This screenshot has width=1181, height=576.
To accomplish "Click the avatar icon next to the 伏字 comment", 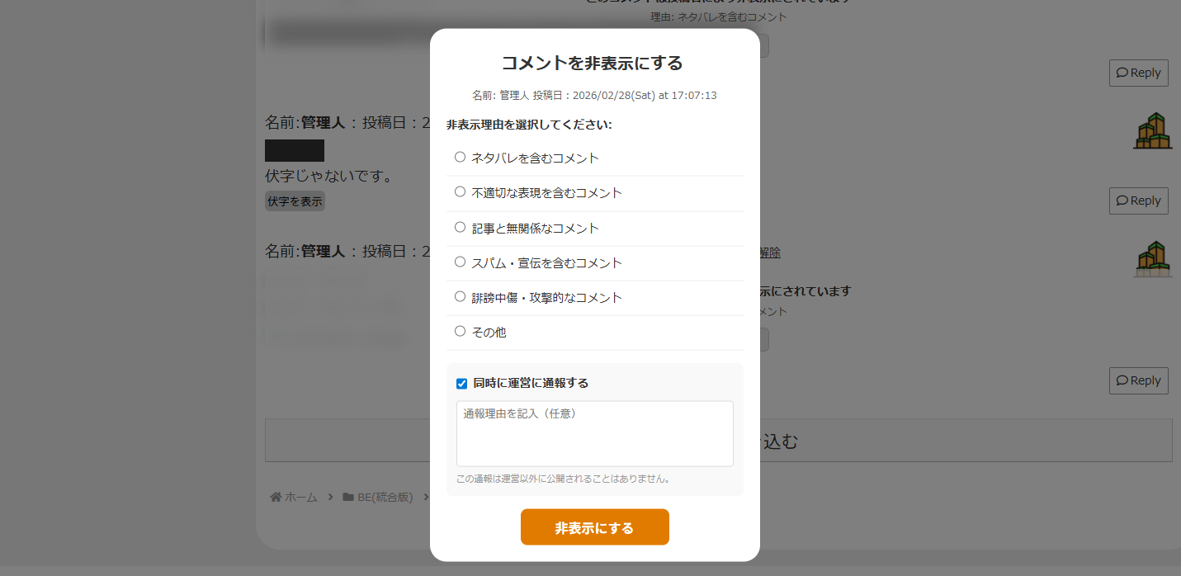I will tap(1152, 130).
